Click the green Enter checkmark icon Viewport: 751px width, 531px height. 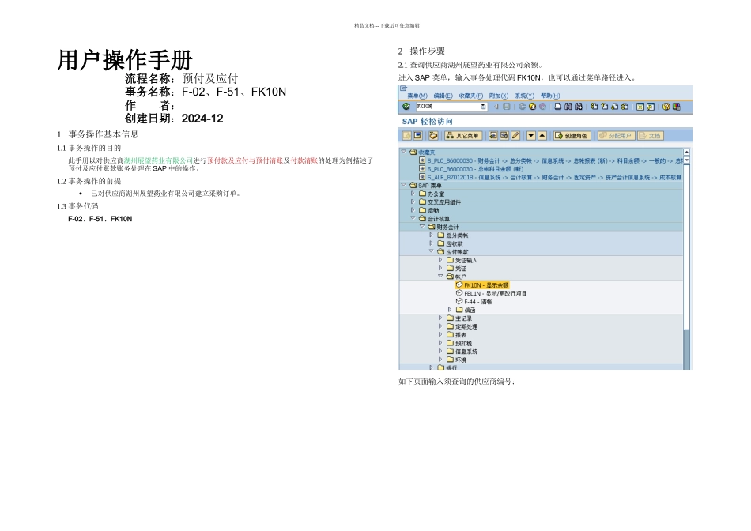click(406, 106)
